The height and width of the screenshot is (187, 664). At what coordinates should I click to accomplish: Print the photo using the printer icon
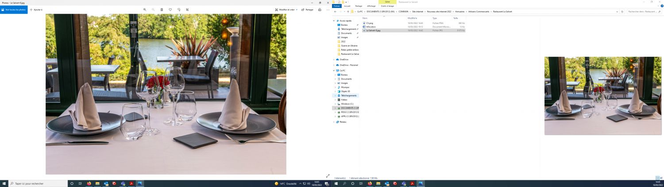pos(320,9)
